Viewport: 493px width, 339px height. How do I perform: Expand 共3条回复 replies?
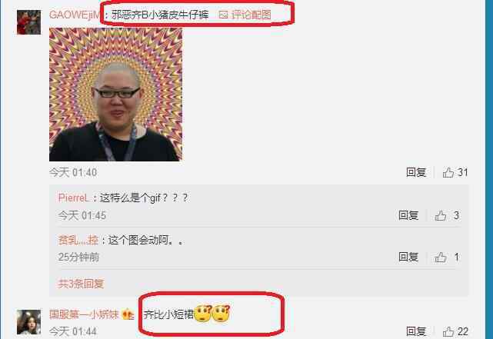coord(81,284)
